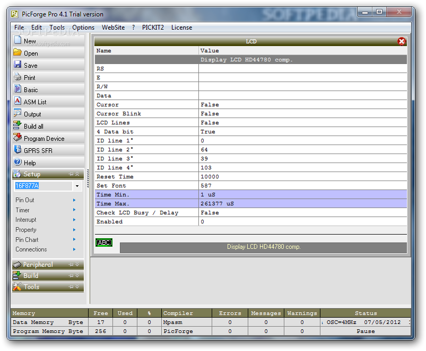Collapse the Setup section chevron
Viewport: 426px width, 351px height.
coord(77,174)
